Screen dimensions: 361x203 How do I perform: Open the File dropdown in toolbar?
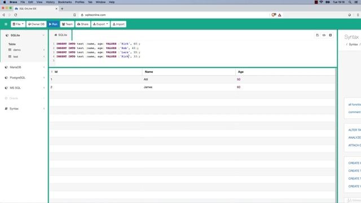click(x=18, y=24)
